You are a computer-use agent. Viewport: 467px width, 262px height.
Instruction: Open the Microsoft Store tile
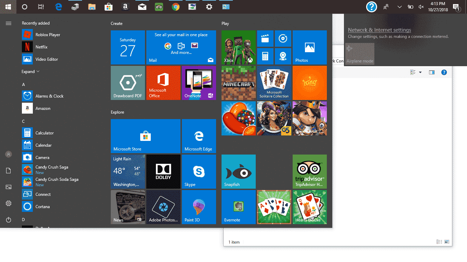(146, 136)
